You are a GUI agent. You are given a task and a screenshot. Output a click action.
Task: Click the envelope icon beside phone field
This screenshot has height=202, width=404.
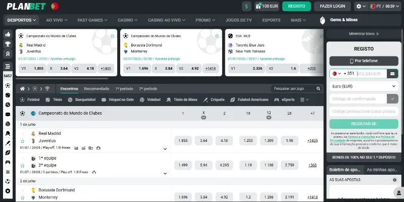click(x=392, y=73)
